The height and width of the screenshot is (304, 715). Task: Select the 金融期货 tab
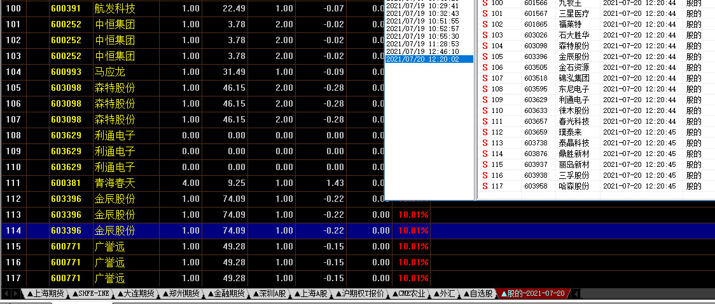click(x=226, y=294)
